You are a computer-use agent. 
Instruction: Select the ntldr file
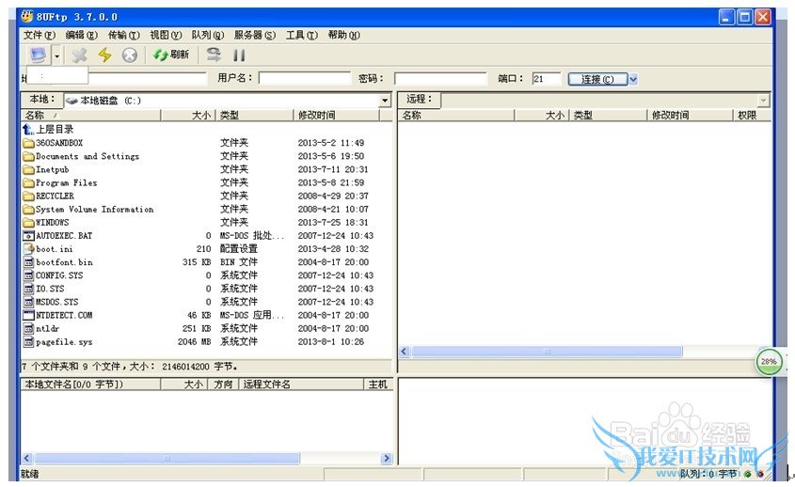click(x=41, y=328)
